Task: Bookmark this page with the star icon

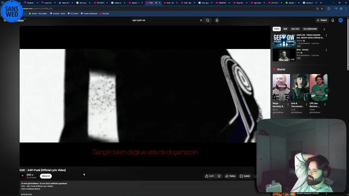Action: [x=322, y=8]
